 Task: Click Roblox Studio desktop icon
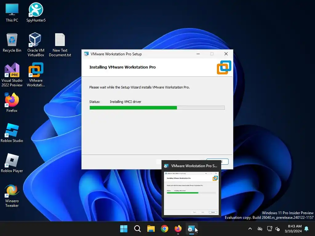(12, 133)
